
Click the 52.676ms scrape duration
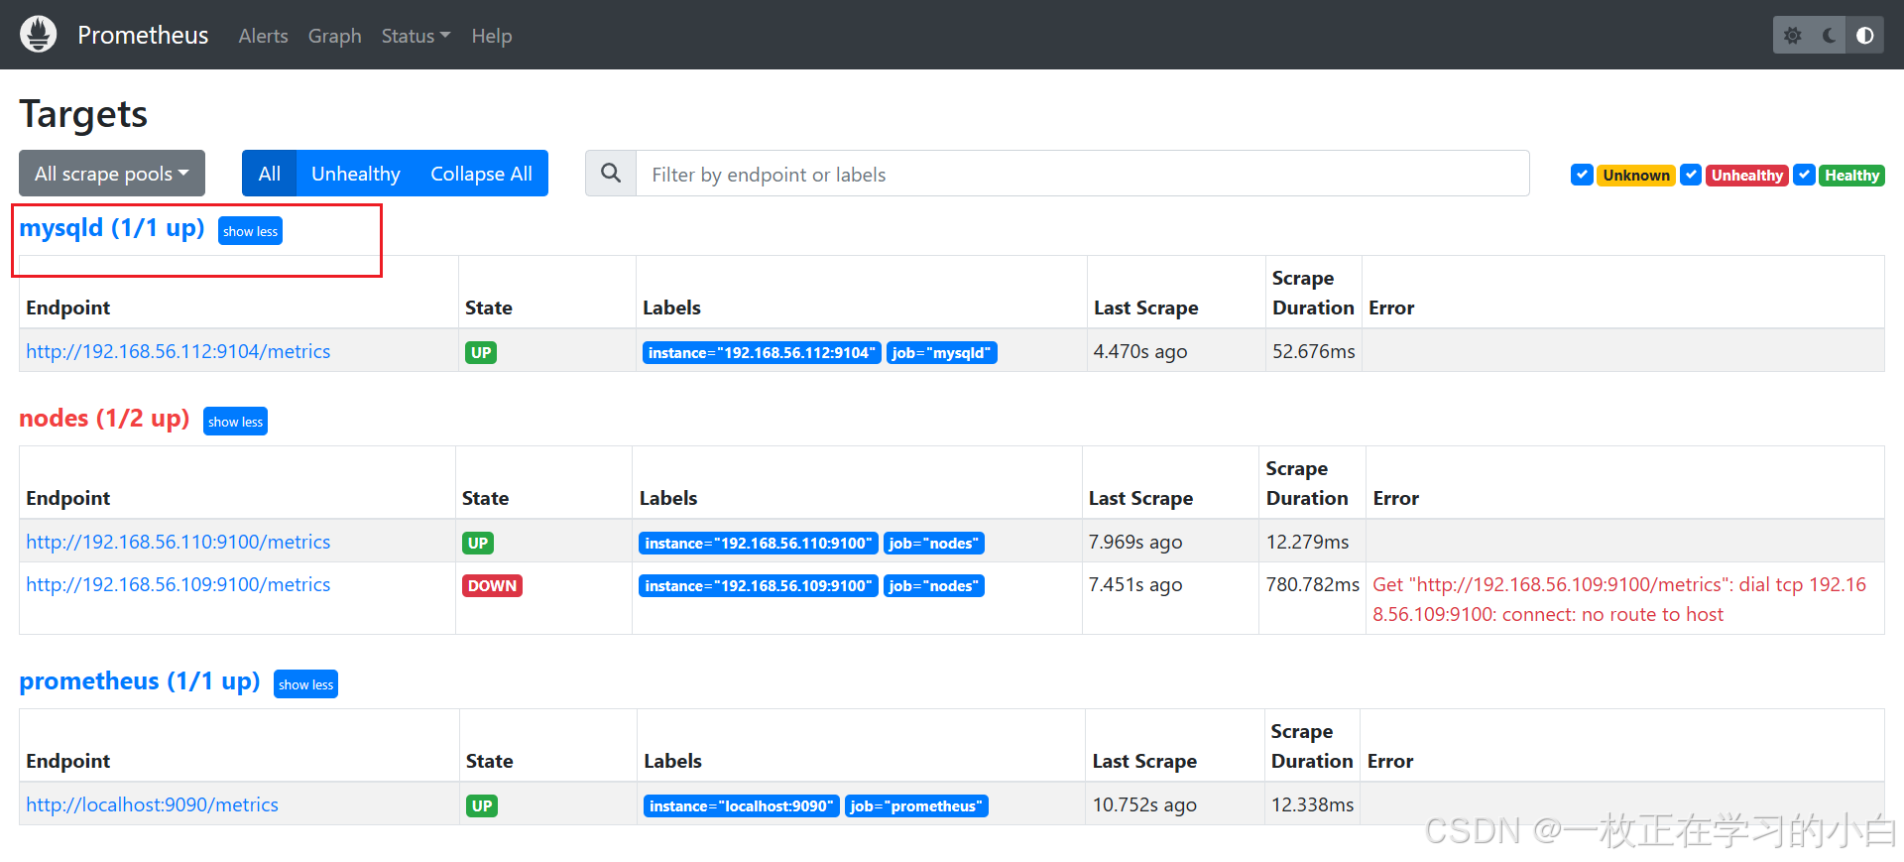pyautogui.click(x=1313, y=351)
